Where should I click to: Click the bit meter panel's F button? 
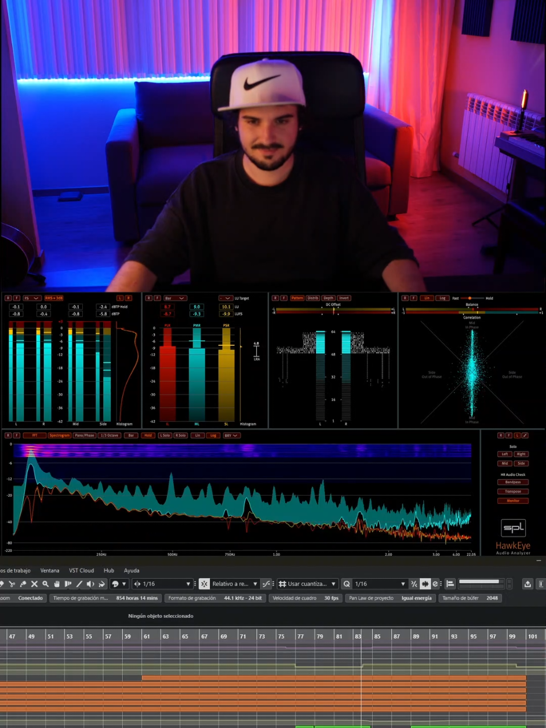tap(284, 298)
